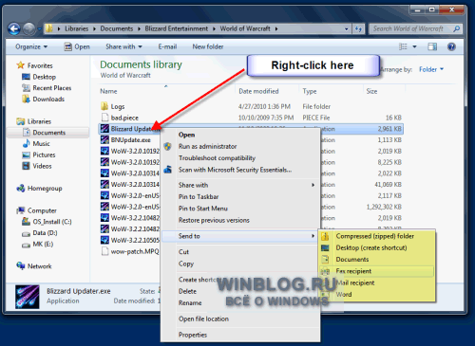Screen dimensions: 475x346
Task: Click the refresh button beside address bar
Action: click(358, 28)
